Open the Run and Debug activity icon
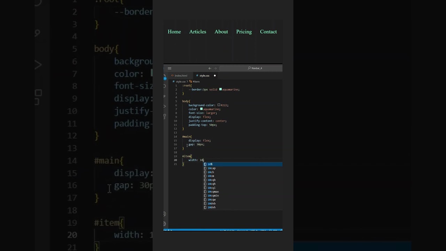 tap(164, 106)
